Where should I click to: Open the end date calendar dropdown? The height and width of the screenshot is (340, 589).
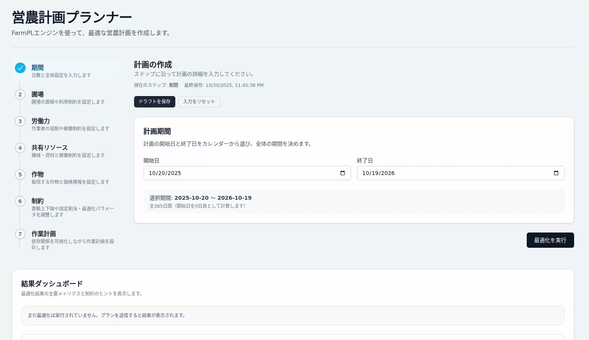click(556, 173)
